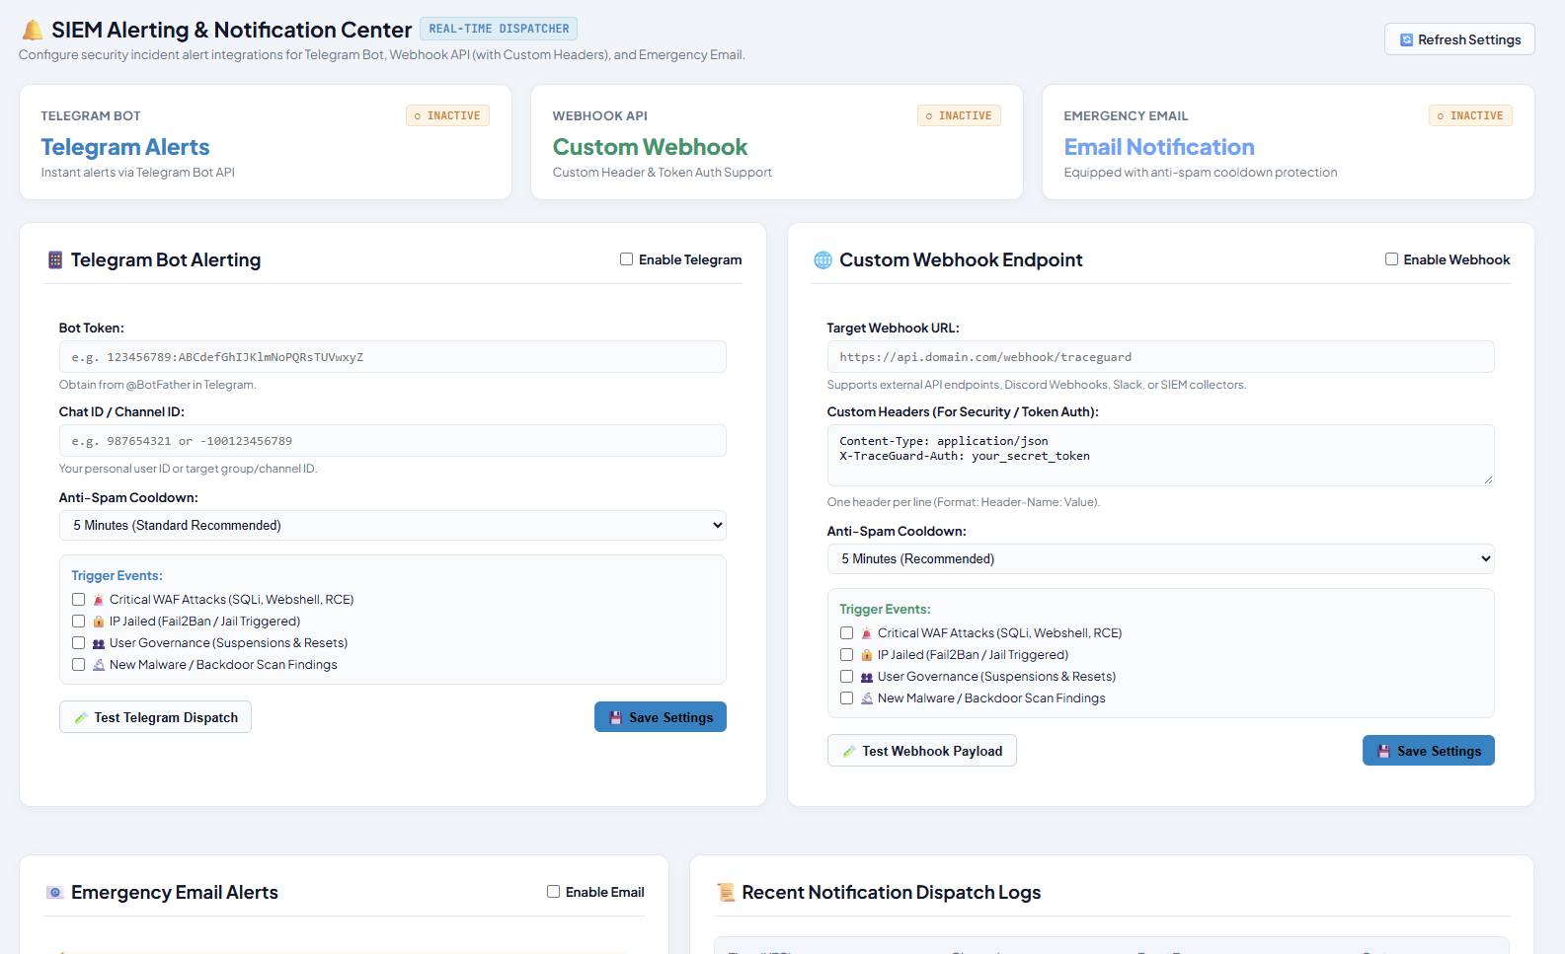
Task: Enable the Telegram checkbox
Action: tap(626, 259)
